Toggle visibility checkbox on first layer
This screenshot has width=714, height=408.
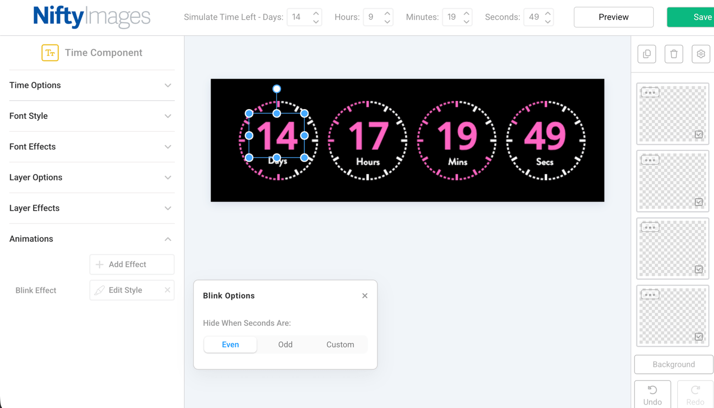tap(699, 135)
